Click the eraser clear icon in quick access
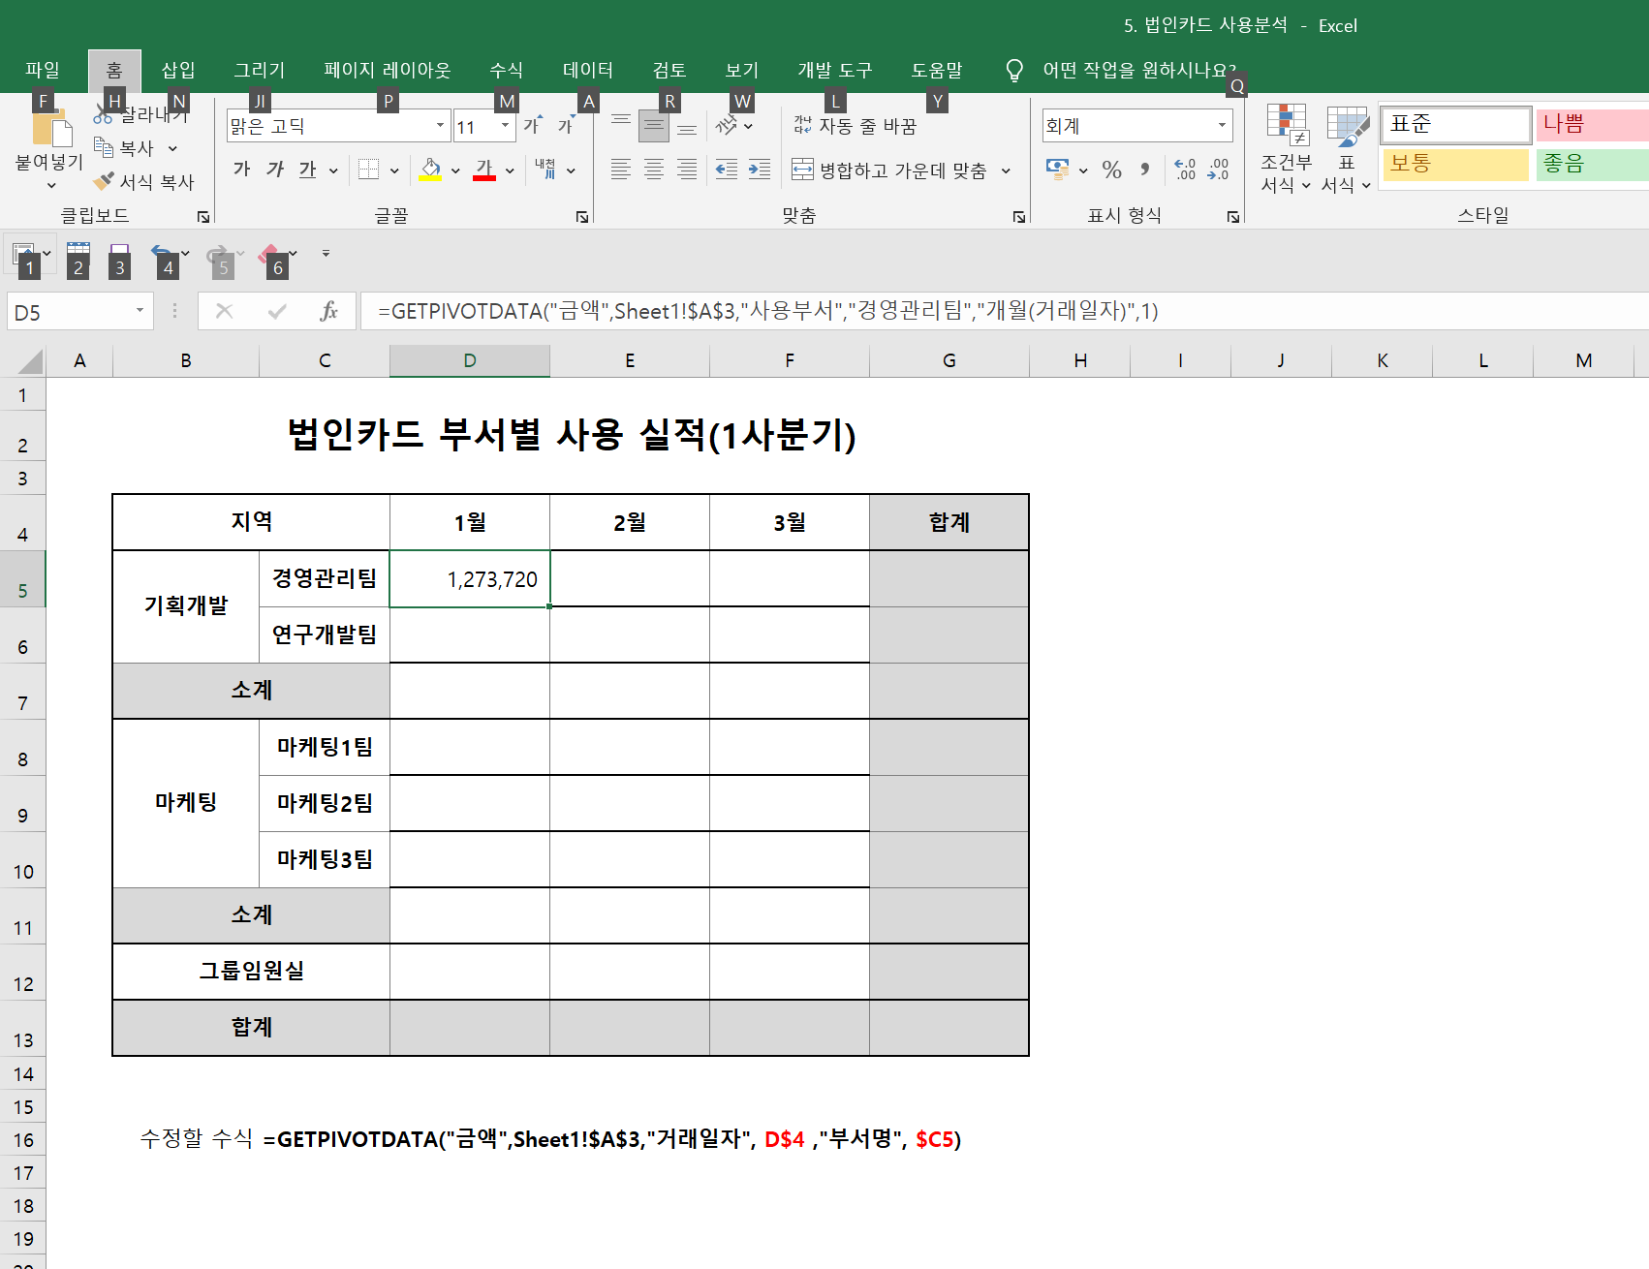This screenshot has width=1649, height=1269. tap(270, 254)
